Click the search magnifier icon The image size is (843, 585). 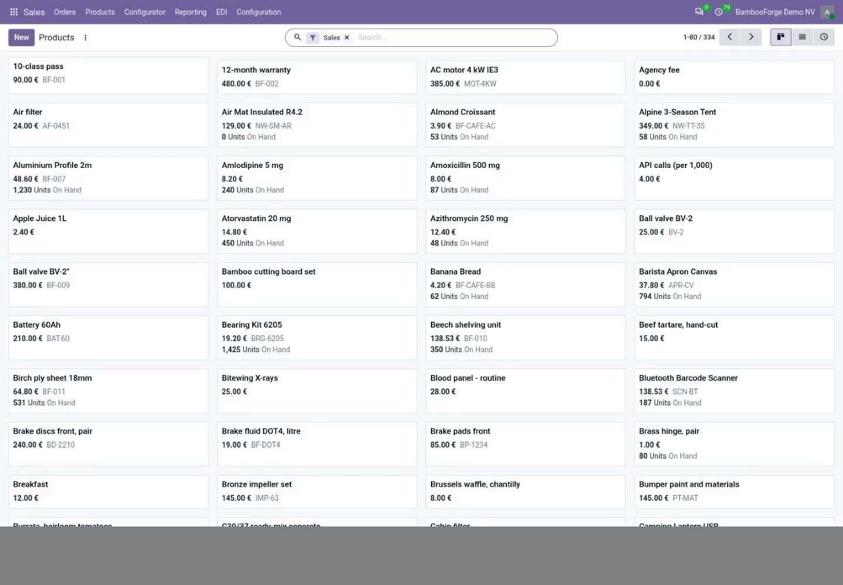[297, 37]
